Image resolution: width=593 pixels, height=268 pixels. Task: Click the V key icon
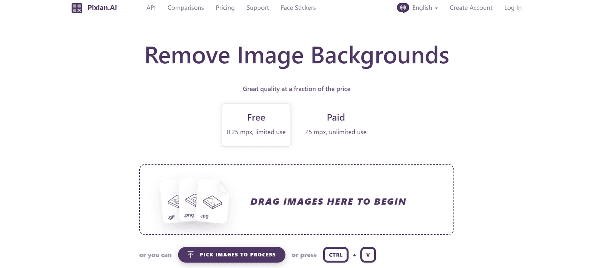pos(368,255)
